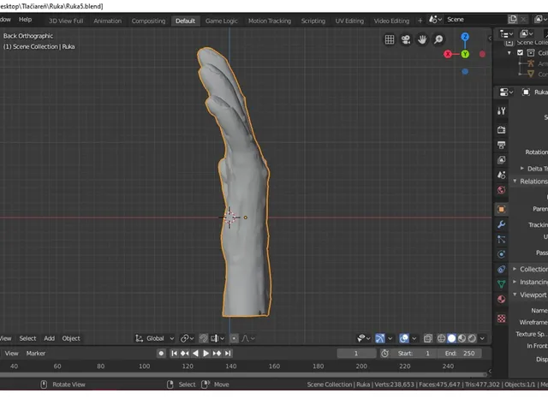Toggle show gizmo button
The image size is (548, 411).
click(x=379, y=338)
